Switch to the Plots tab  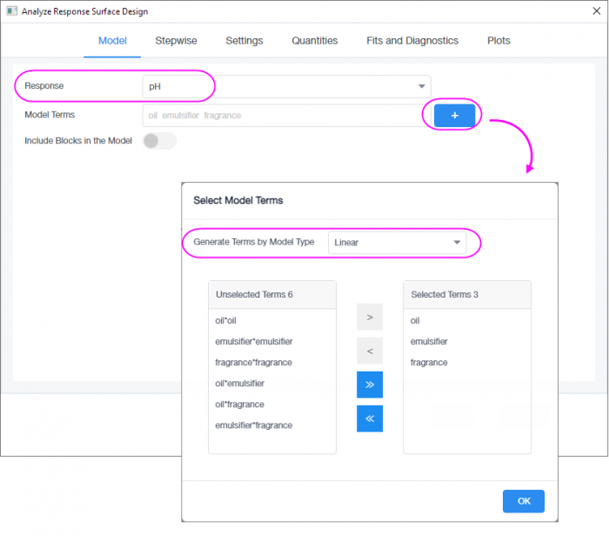pyautogui.click(x=499, y=41)
